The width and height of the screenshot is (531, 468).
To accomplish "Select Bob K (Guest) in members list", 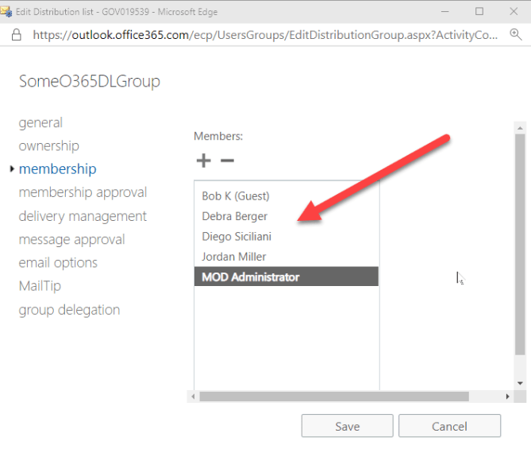I will click(236, 196).
